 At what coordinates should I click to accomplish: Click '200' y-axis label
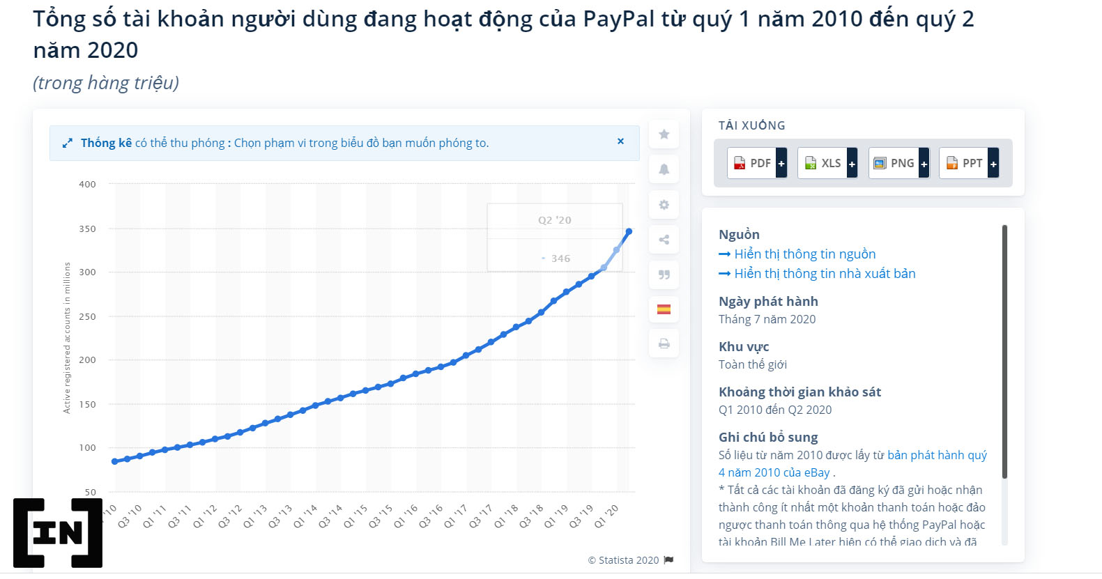pyautogui.click(x=87, y=360)
